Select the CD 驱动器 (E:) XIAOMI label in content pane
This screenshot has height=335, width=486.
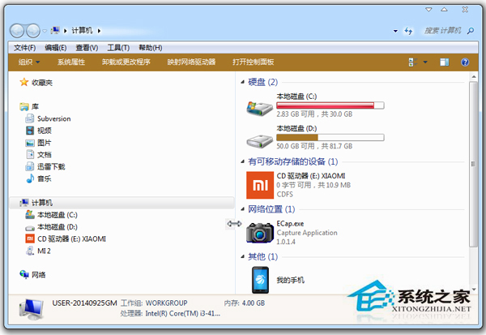[311, 176]
